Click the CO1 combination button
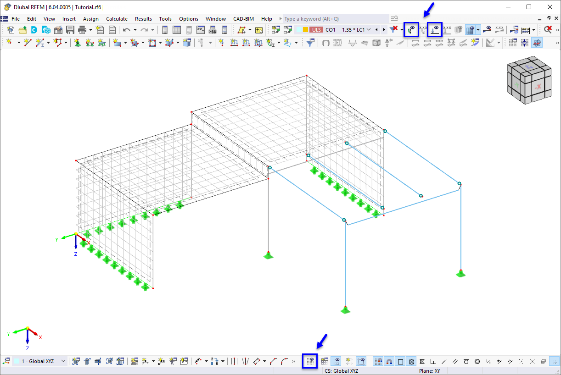This screenshot has width=561, height=375. (330, 29)
